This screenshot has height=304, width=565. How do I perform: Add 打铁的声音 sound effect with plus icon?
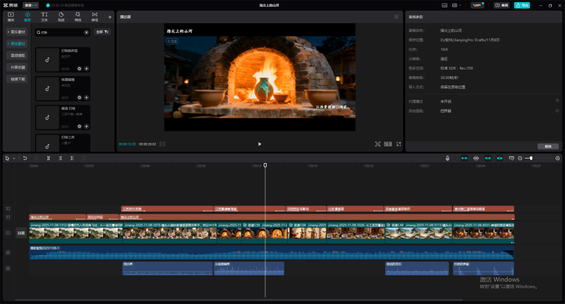(x=86, y=69)
